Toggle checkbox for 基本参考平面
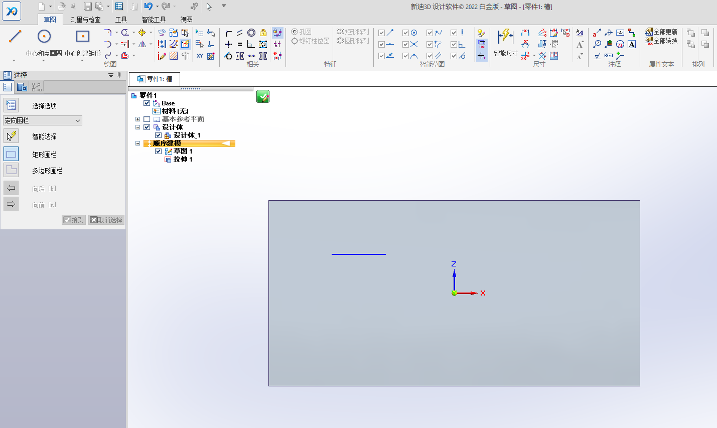717x428 pixels. tap(147, 119)
